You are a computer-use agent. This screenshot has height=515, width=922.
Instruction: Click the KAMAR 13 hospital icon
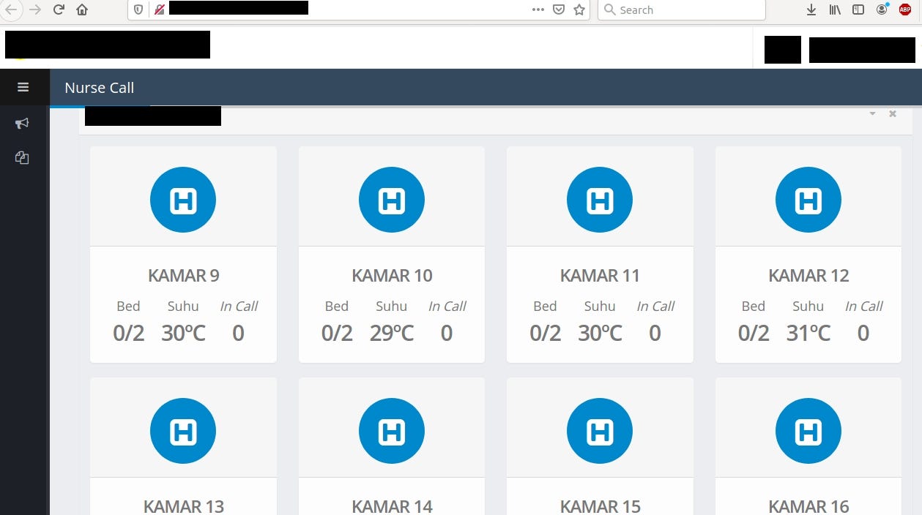[x=183, y=431]
